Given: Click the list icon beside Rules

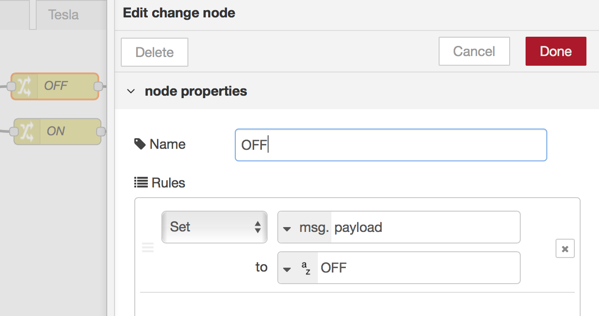Looking at the screenshot, I should click(141, 183).
